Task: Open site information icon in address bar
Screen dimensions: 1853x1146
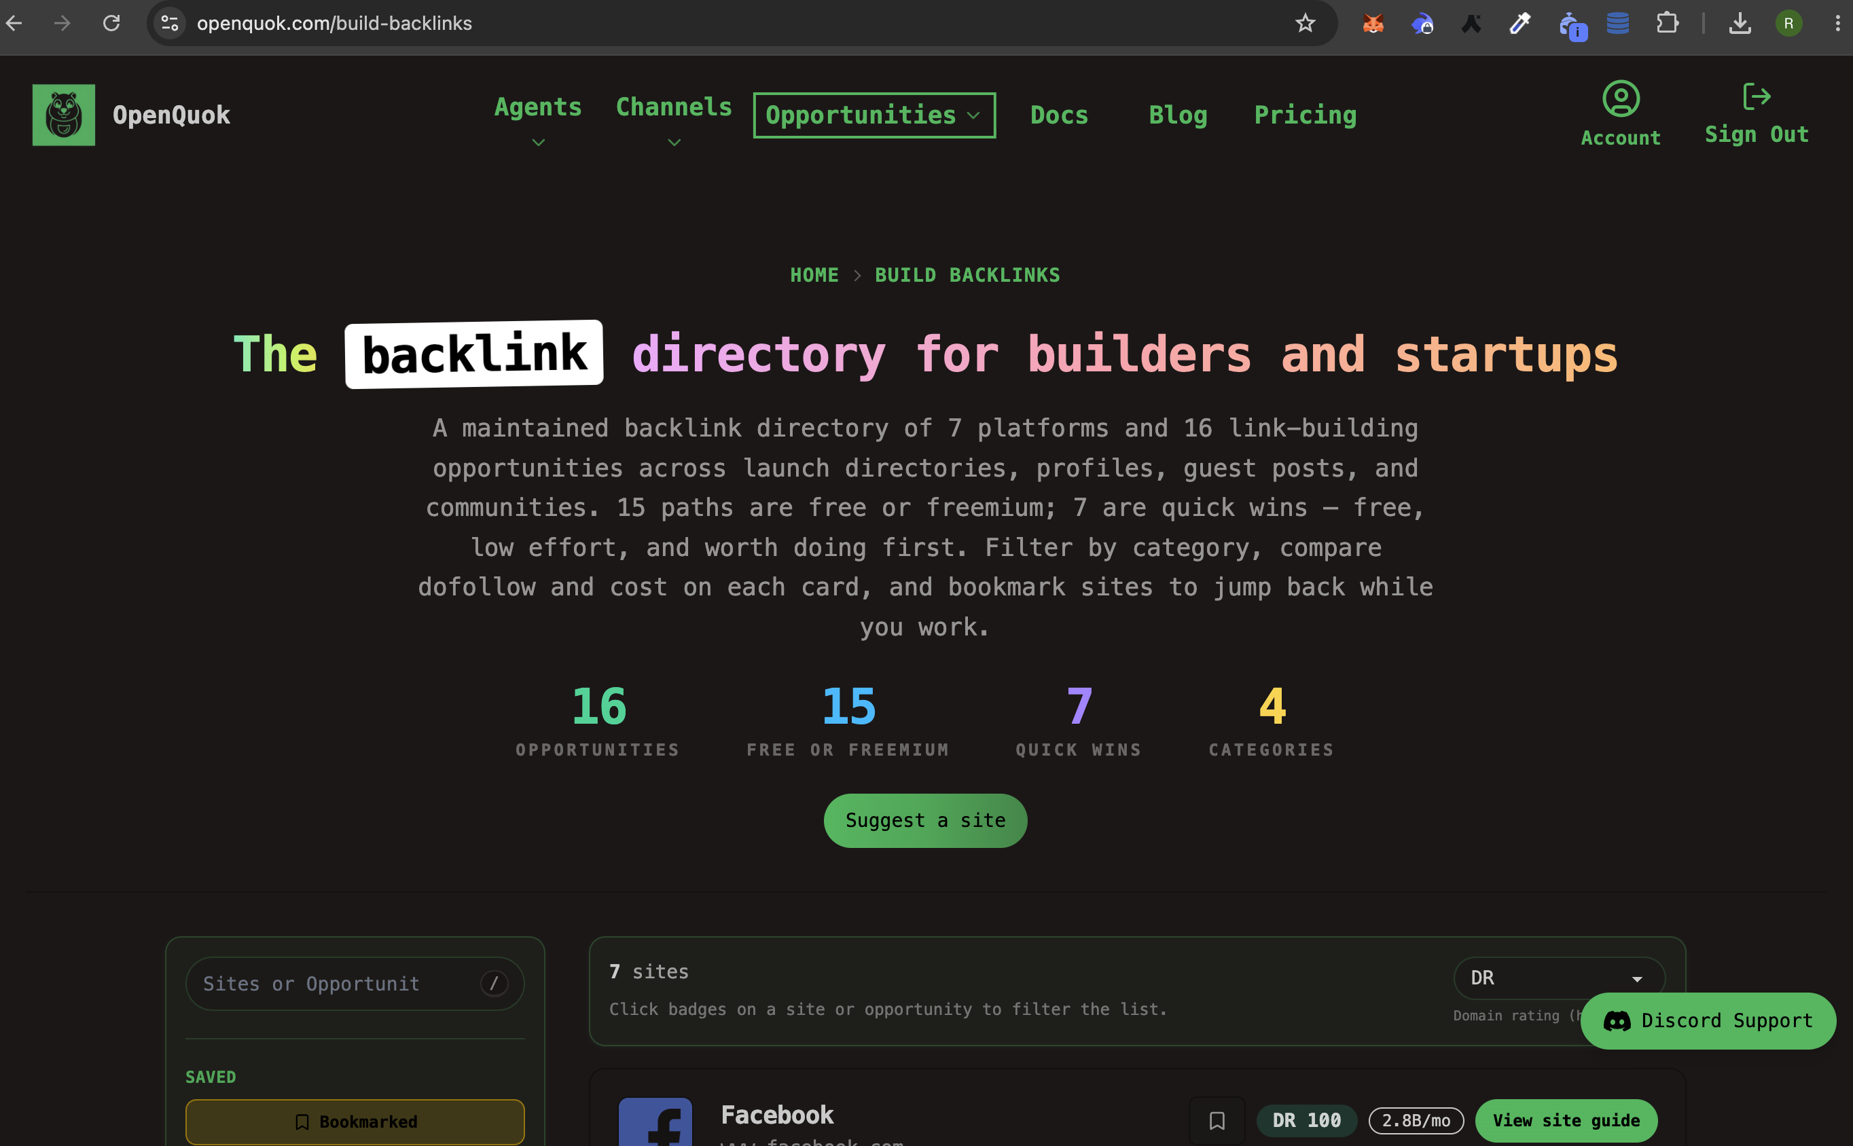Action: pyautogui.click(x=170, y=24)
